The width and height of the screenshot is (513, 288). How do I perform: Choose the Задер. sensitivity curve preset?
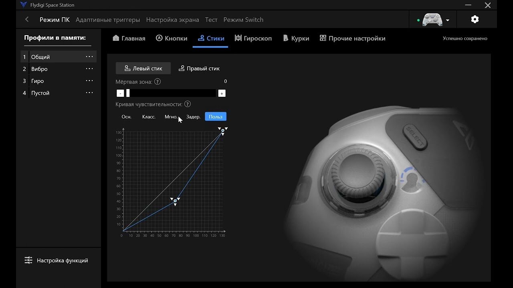pyautogui.click(x=193, y=117)
